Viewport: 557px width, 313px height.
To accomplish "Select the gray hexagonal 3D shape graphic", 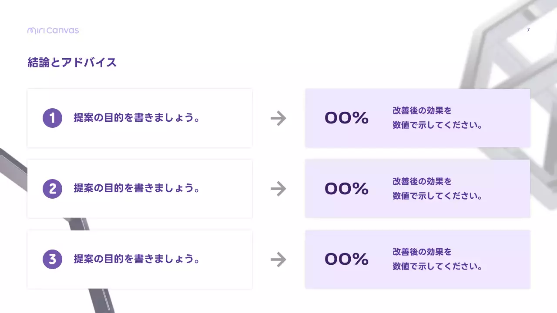I will pos(509,65).
